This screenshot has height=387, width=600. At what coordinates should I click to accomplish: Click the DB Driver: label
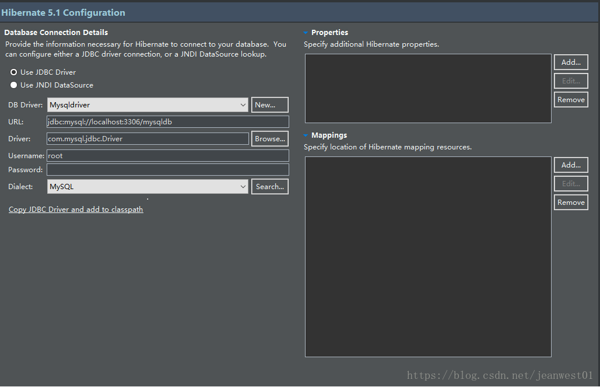26,105
